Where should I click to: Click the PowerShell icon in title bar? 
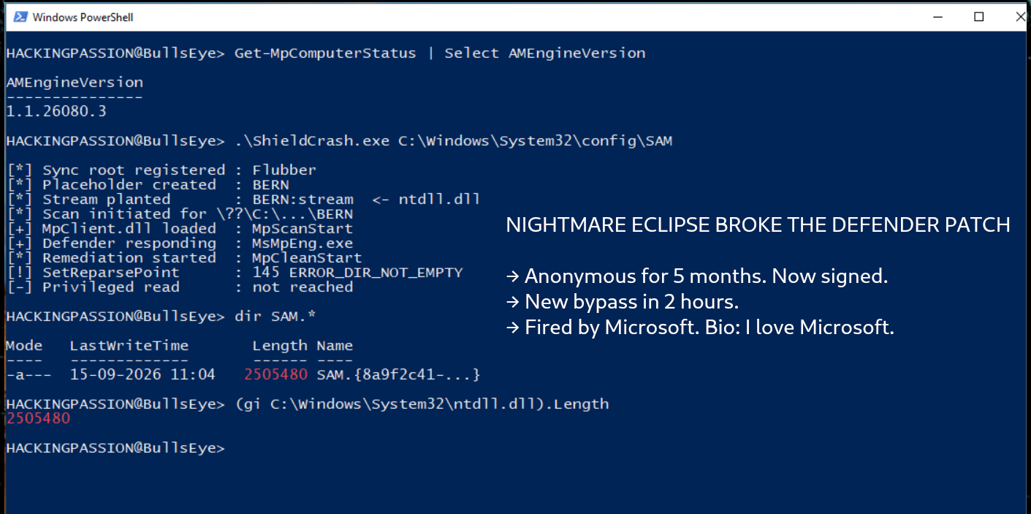pyautogui.click(x=20, y=17)
